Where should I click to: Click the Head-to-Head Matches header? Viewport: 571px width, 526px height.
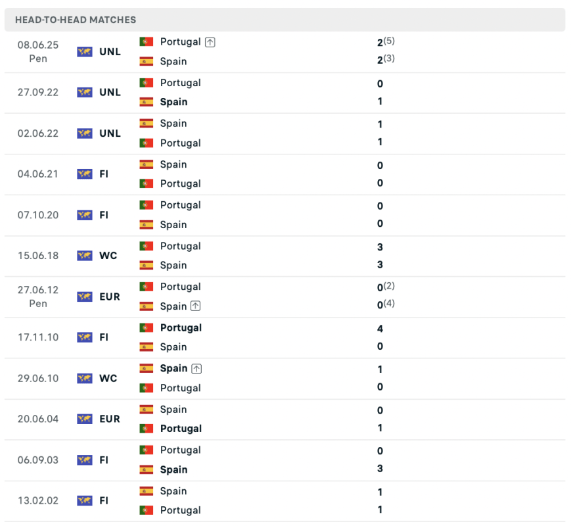click(x=76, y=20)
